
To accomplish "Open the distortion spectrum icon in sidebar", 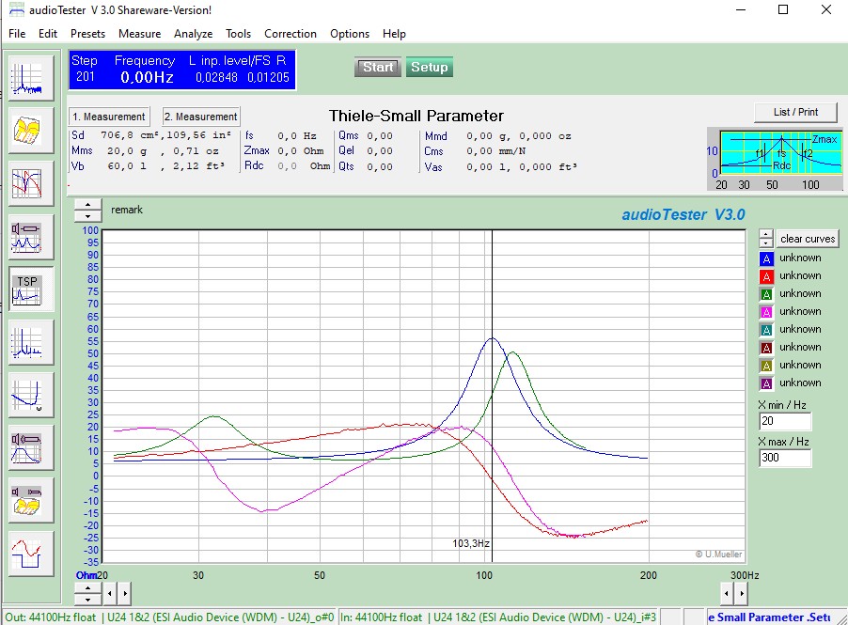I will (31, 342).
